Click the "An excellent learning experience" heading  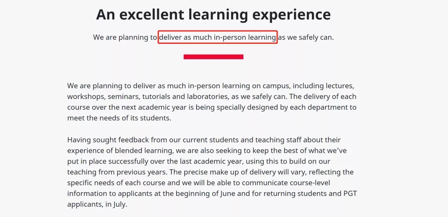point(213,14)
